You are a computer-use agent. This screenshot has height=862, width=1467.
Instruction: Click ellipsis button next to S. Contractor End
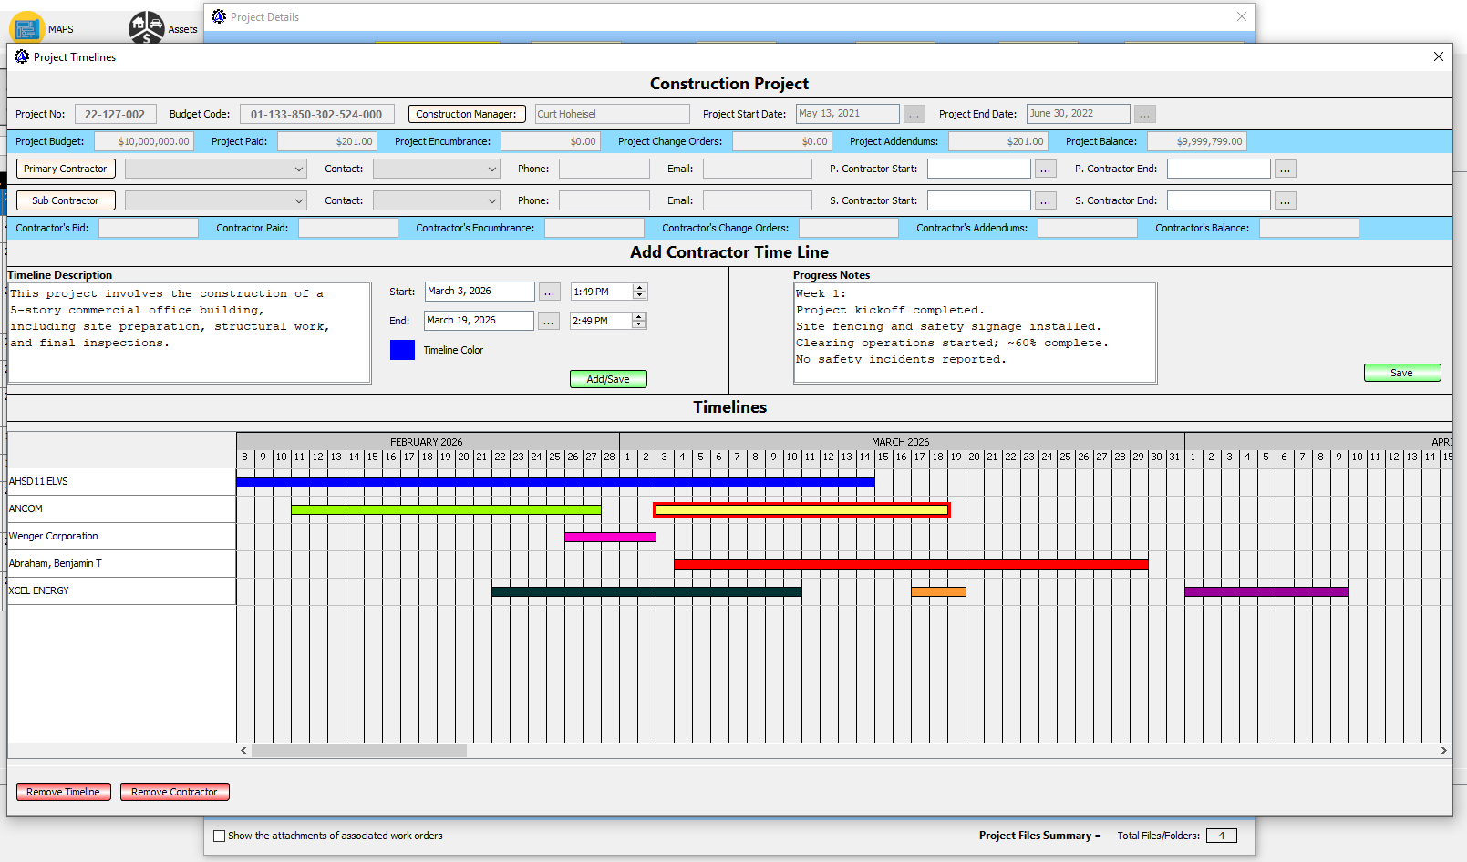1286,200
